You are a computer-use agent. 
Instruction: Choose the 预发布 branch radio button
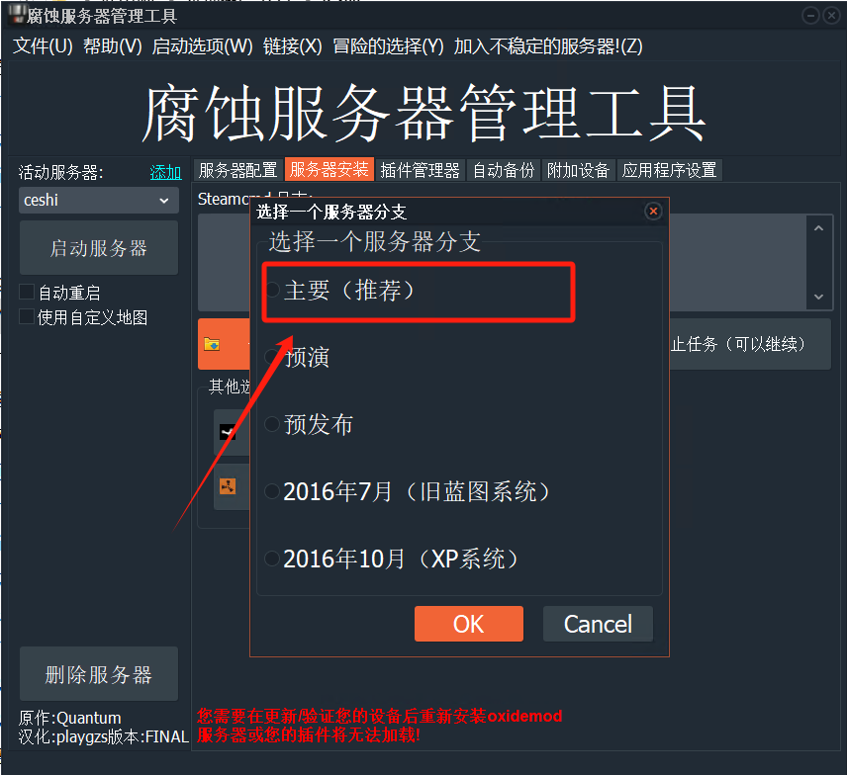(x=272, y=424)
